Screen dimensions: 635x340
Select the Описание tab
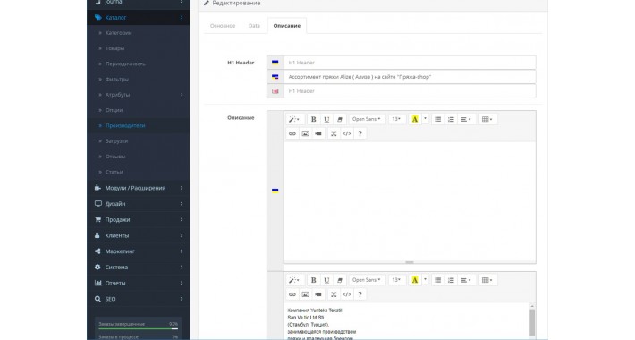pyautogui.click(x=287, y=26)
